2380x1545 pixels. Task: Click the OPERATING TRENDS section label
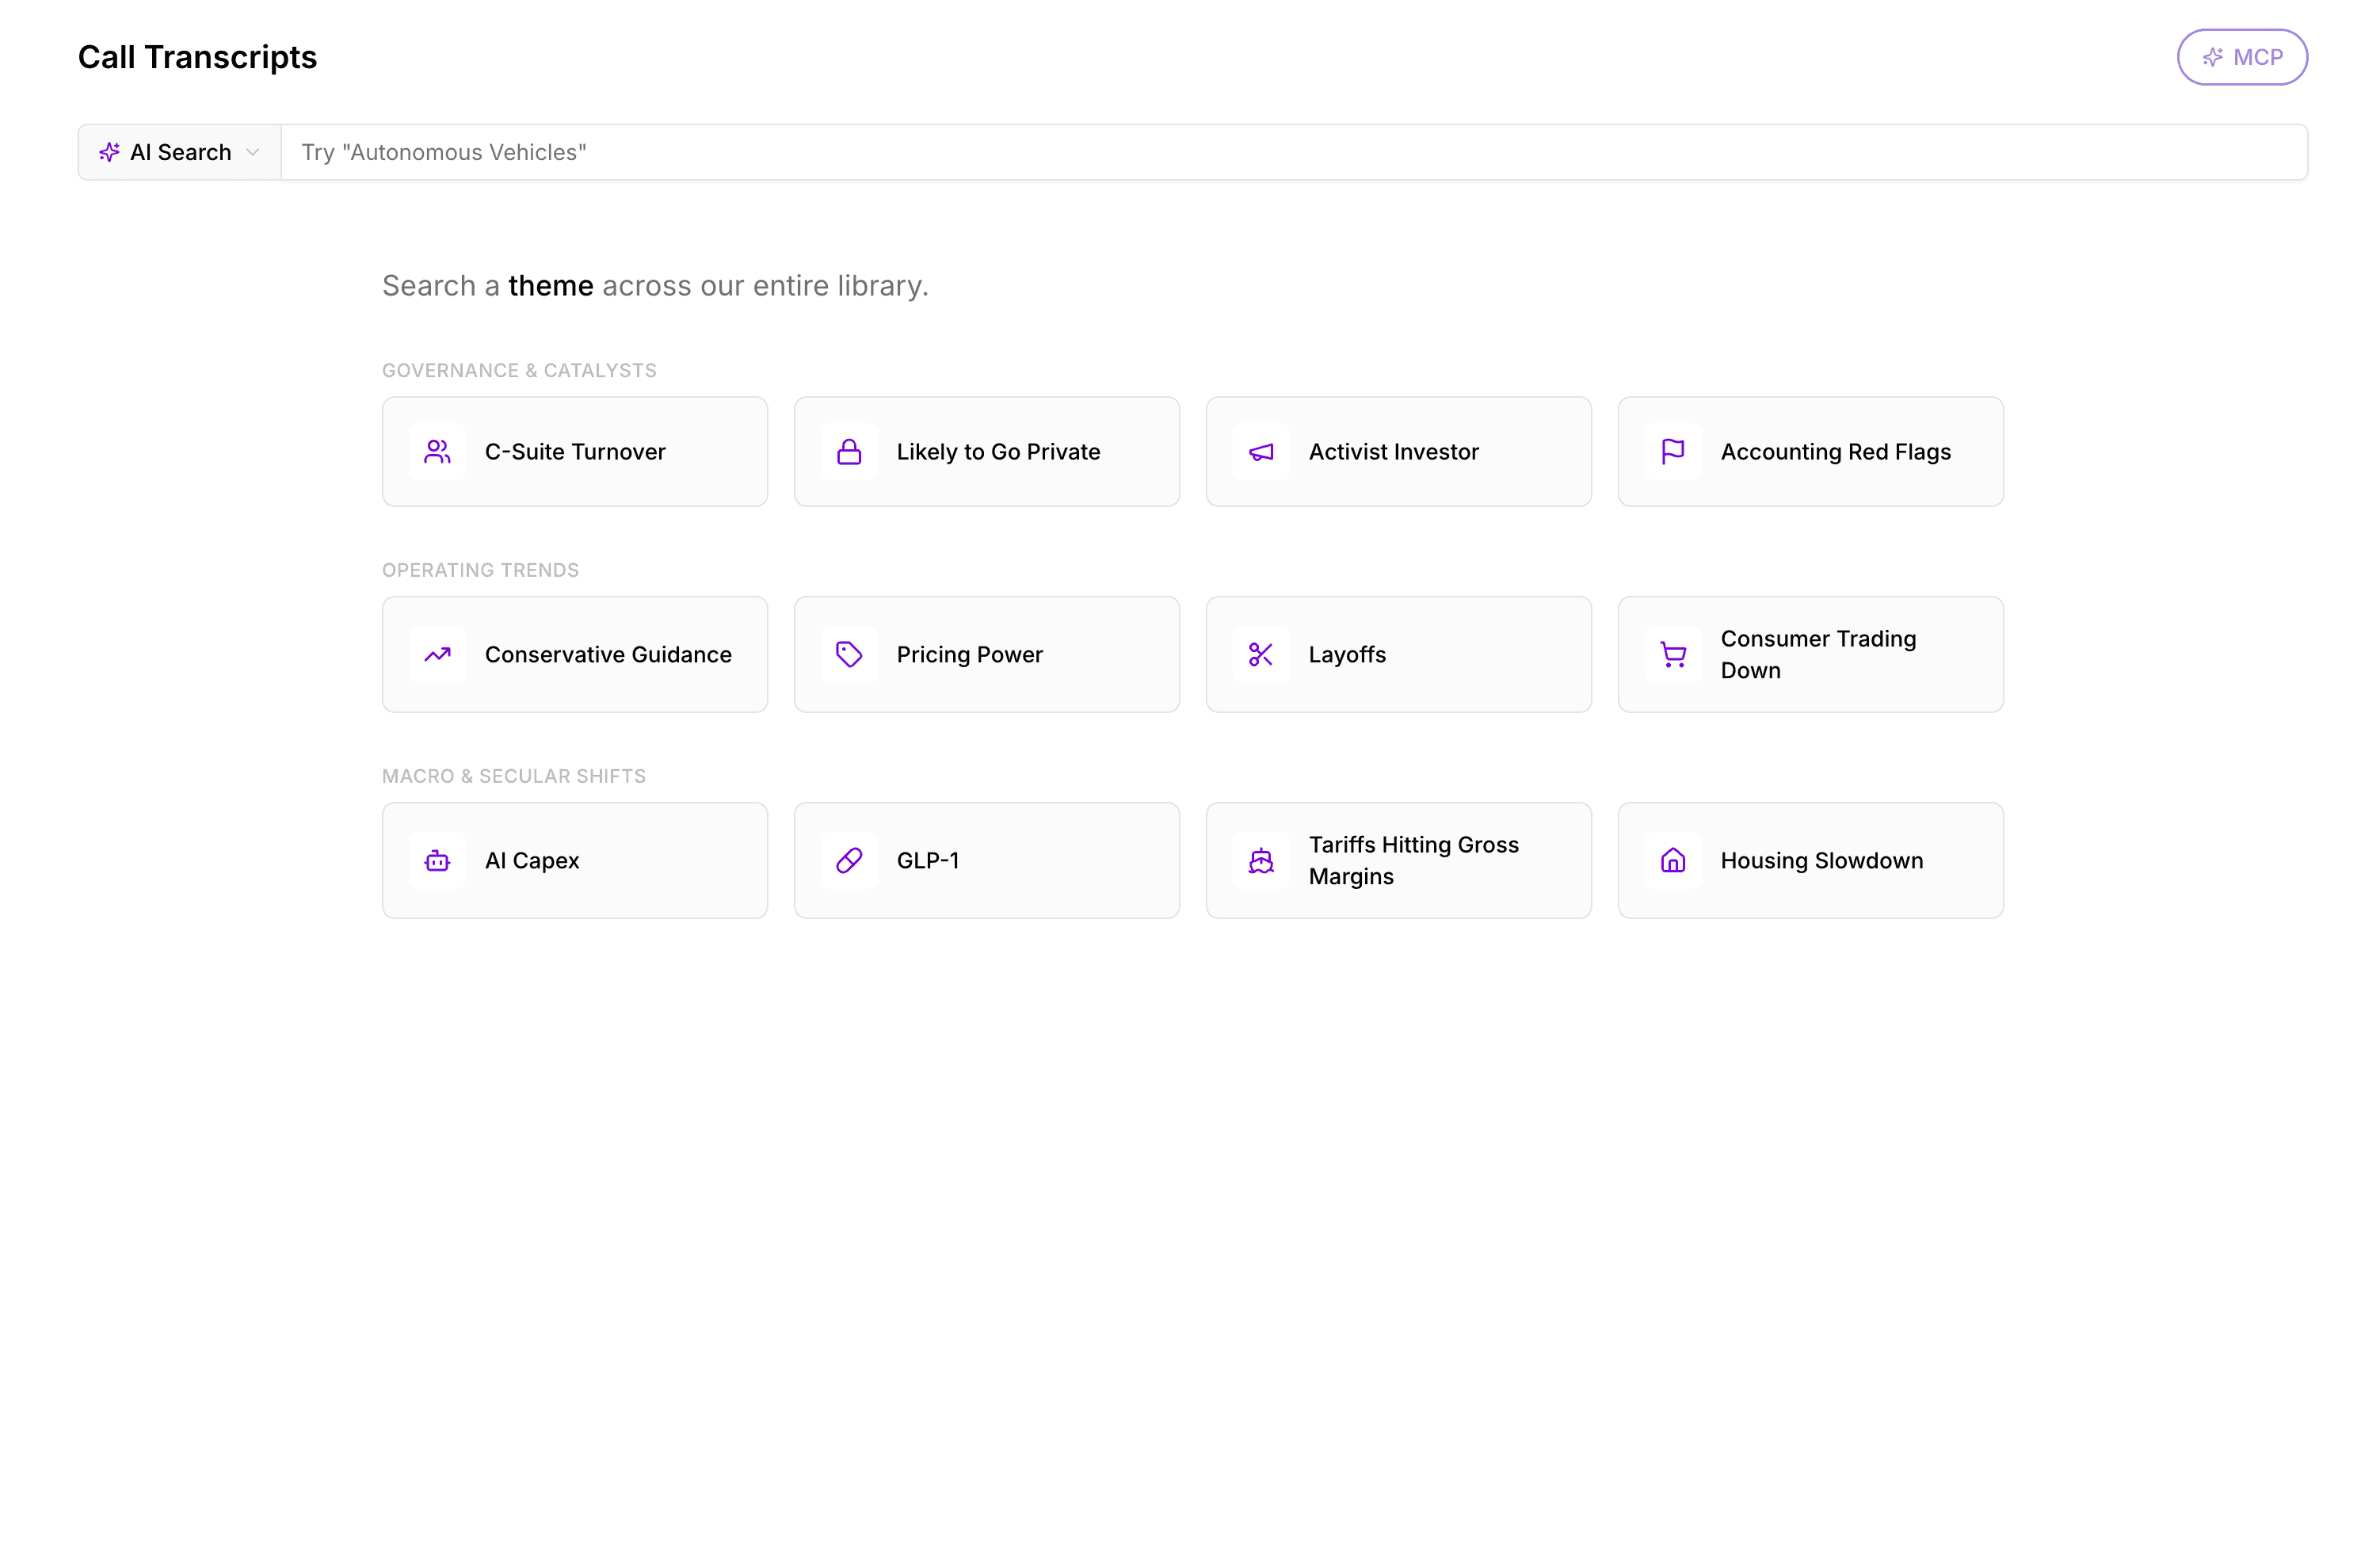click(480, 571)
